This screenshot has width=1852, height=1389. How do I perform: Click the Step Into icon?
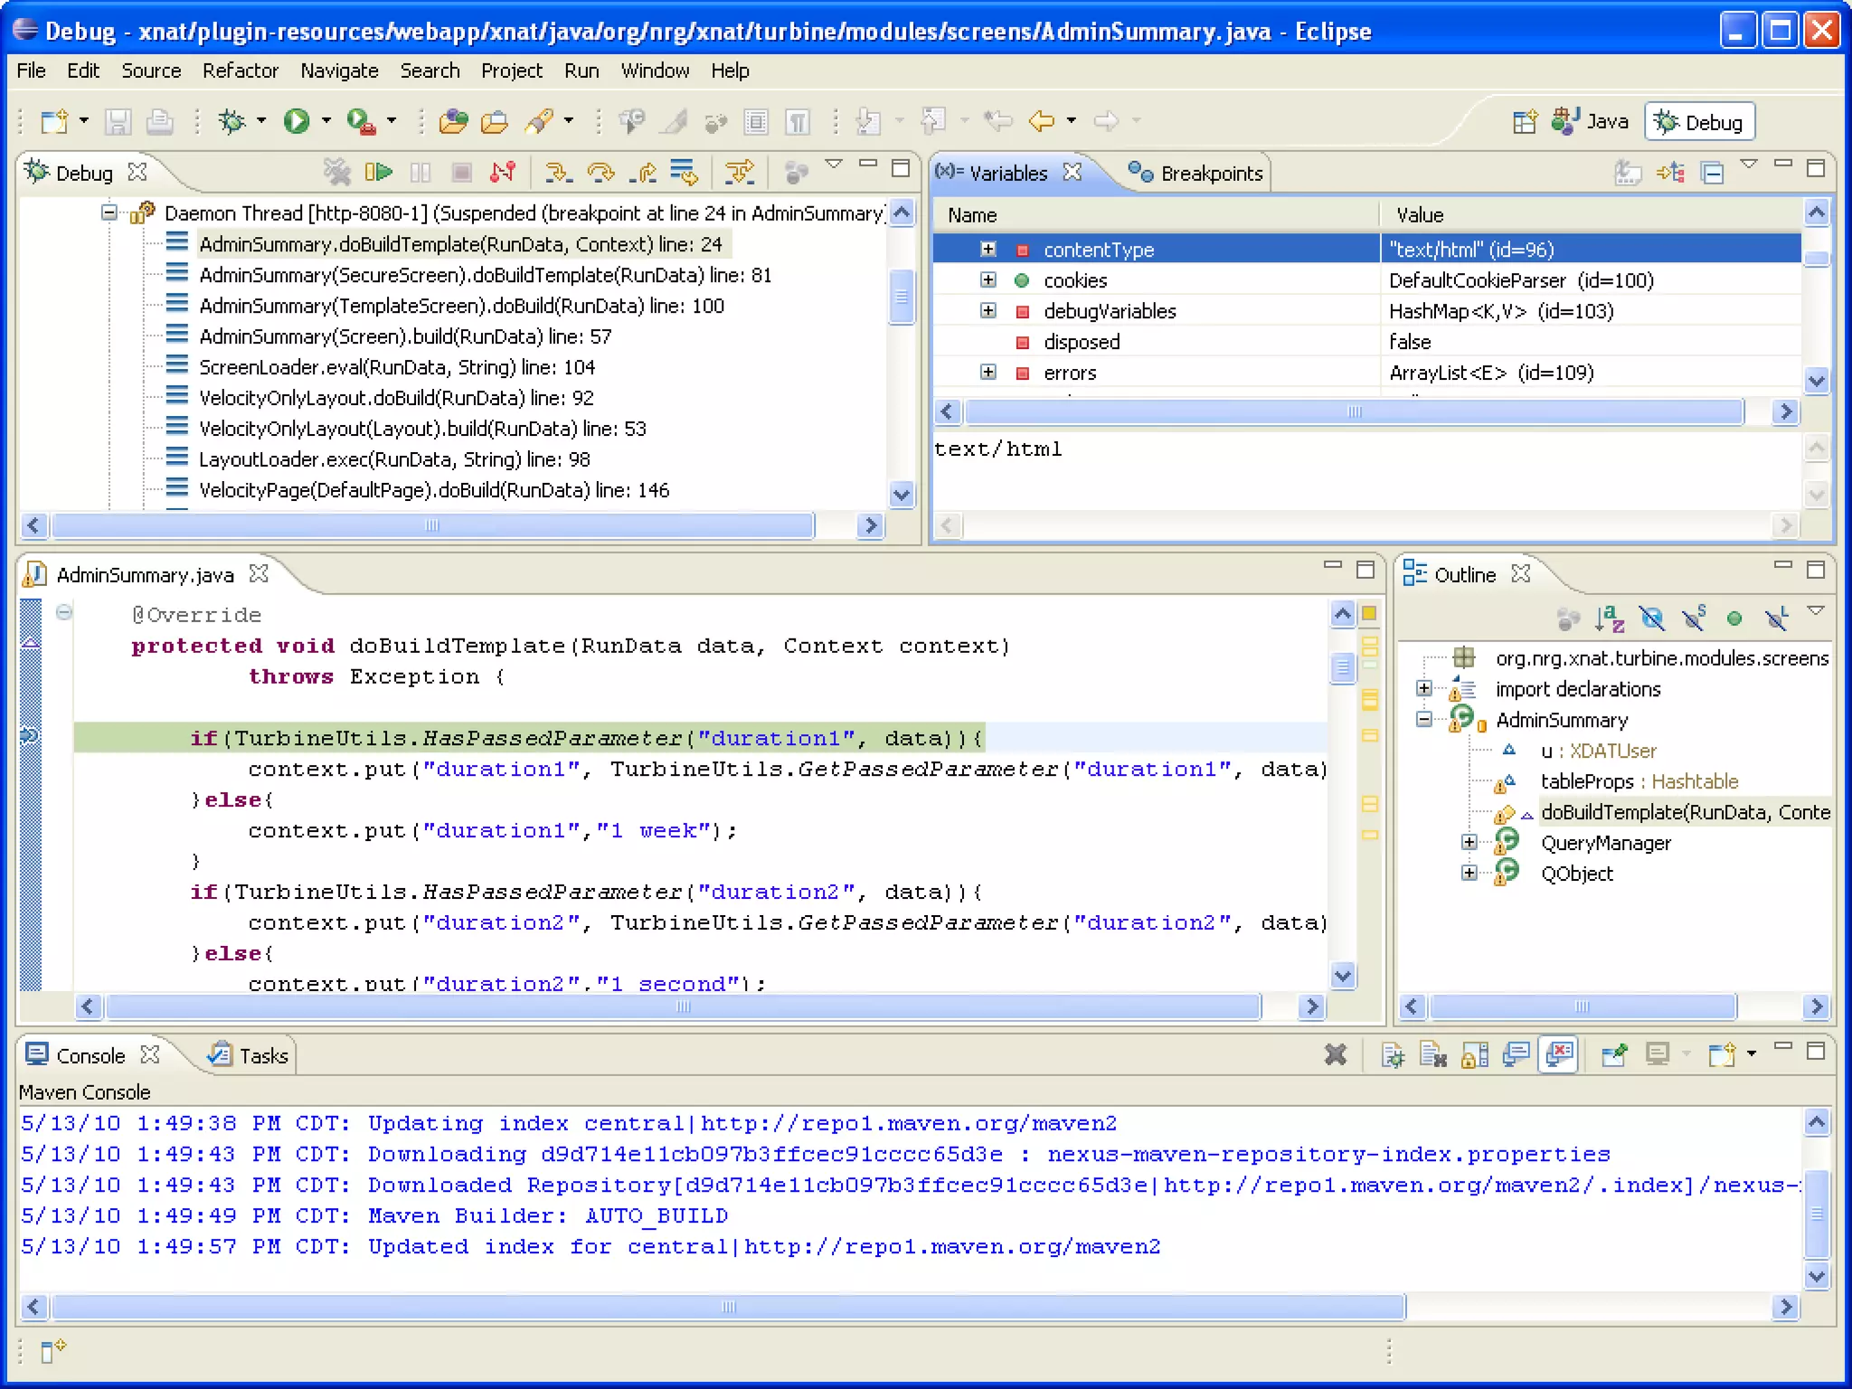pyautogui.click(x=559, y=172)
